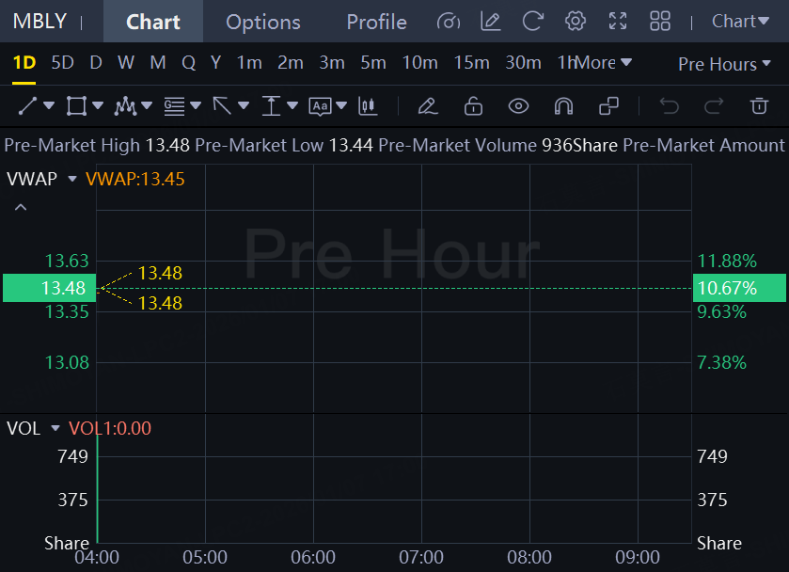Enter fullscreen chart mode icon
Image resolution: width=789 pixels, height=572 pixels.
coord(618,22)
